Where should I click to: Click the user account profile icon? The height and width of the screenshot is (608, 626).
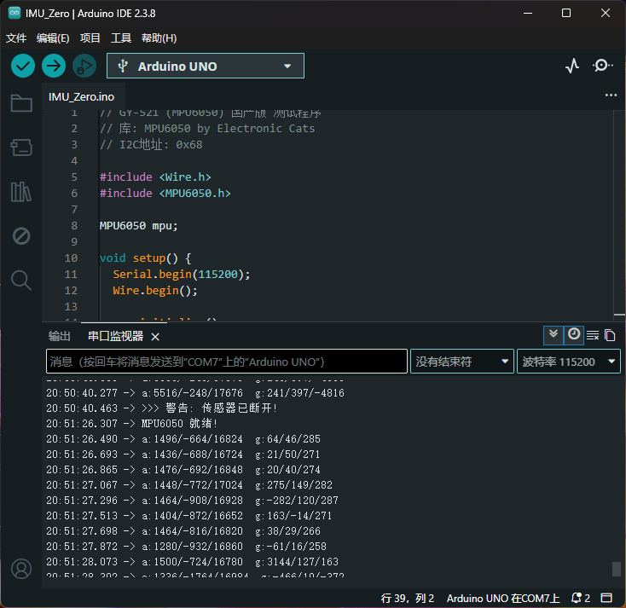21,569
